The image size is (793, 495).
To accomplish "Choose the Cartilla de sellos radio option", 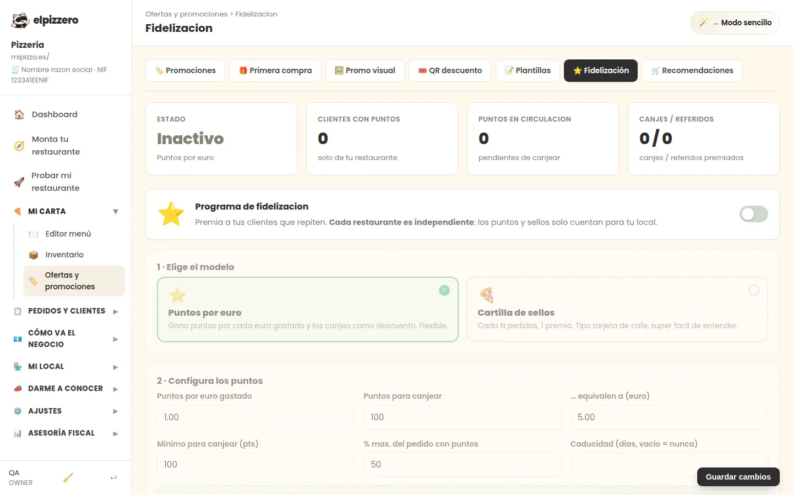I will (x=754, y=290).
